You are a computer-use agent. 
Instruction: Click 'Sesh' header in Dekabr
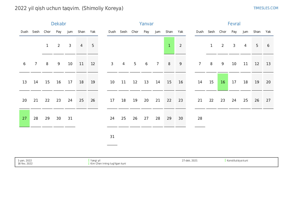36,32
